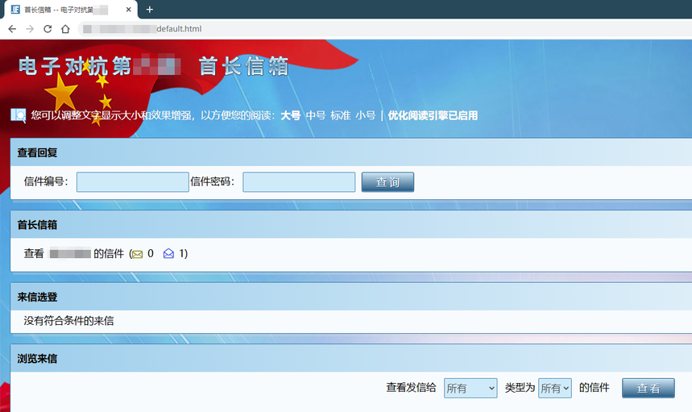Toggle 优化阅读引擎已启用 option
Image resolution: width=692 pixels, height=412 pixels.
(x=433, y=115)
